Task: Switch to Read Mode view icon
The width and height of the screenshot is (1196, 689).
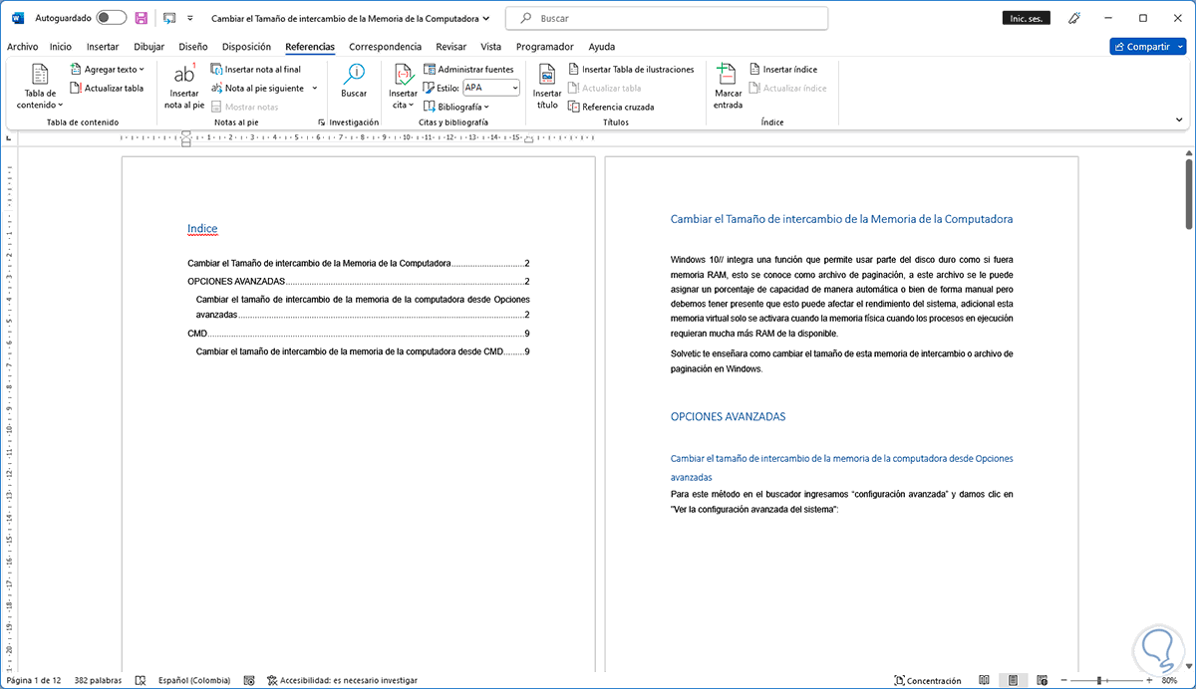Action: click(984, 680)
